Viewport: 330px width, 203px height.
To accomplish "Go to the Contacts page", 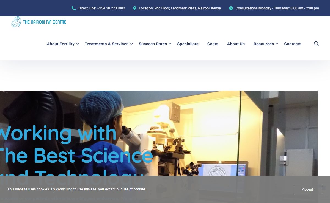I will pyautogui.click(x=293, y=44).
